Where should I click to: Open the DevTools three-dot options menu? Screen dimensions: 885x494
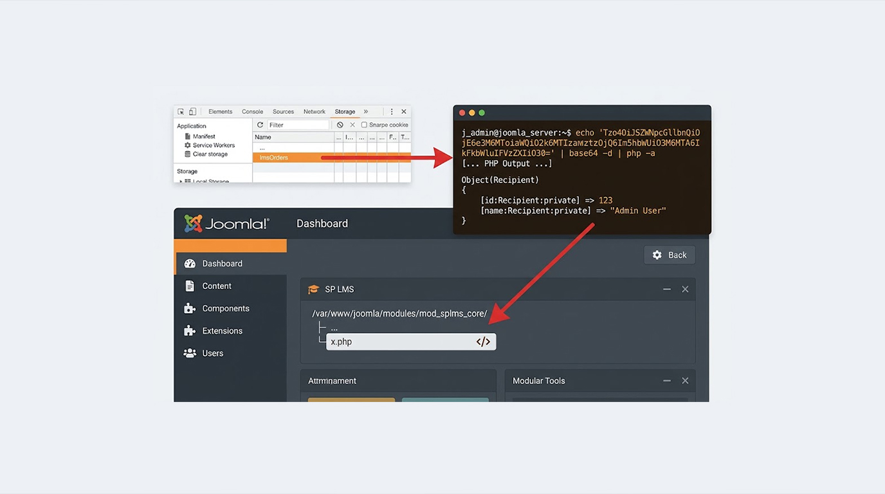coord(391,112)
